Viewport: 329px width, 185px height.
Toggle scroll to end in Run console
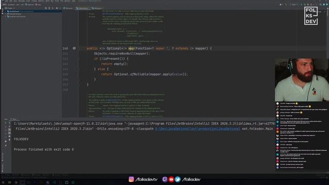[9, 133]
